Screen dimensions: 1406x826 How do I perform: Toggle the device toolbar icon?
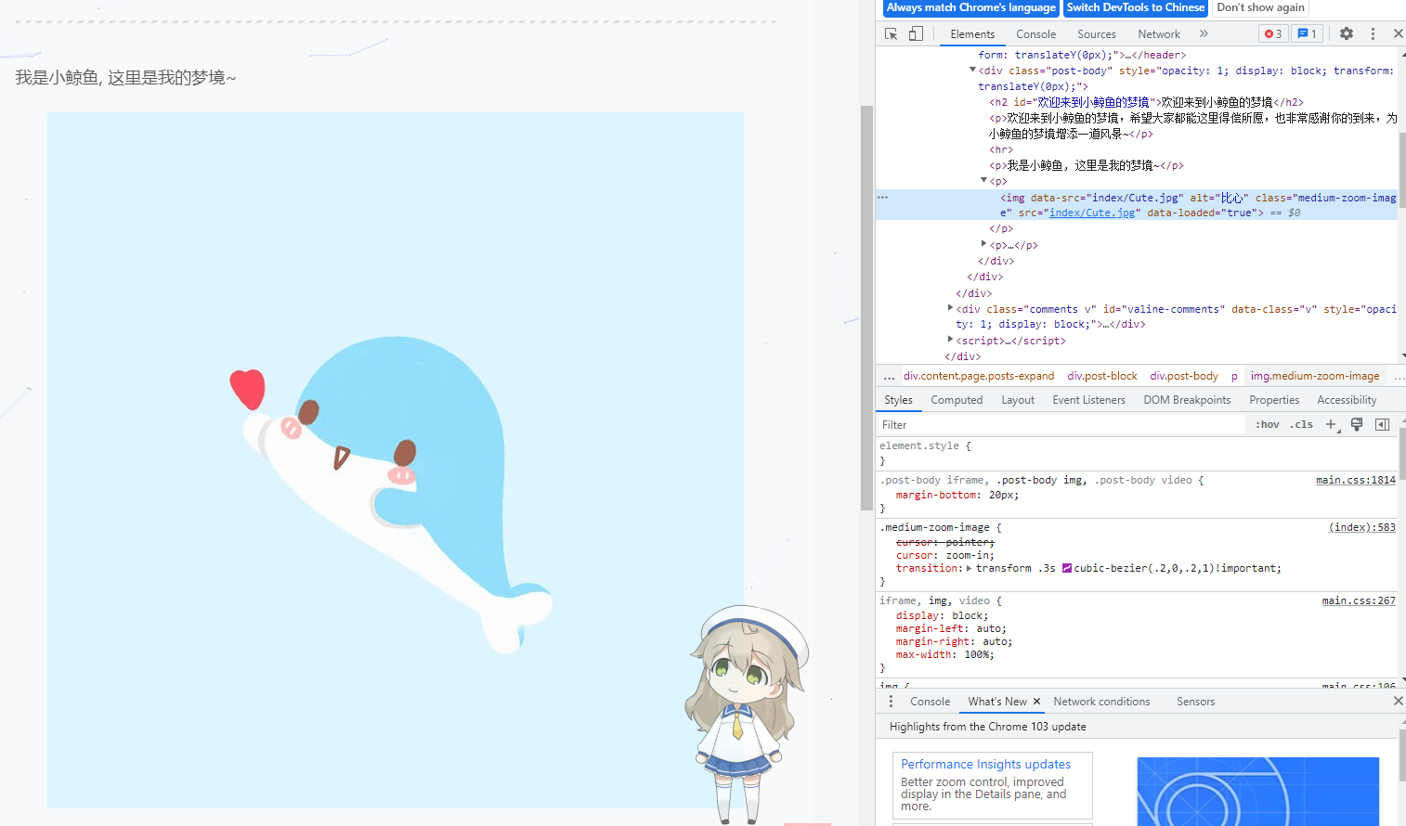coord(916,33)
